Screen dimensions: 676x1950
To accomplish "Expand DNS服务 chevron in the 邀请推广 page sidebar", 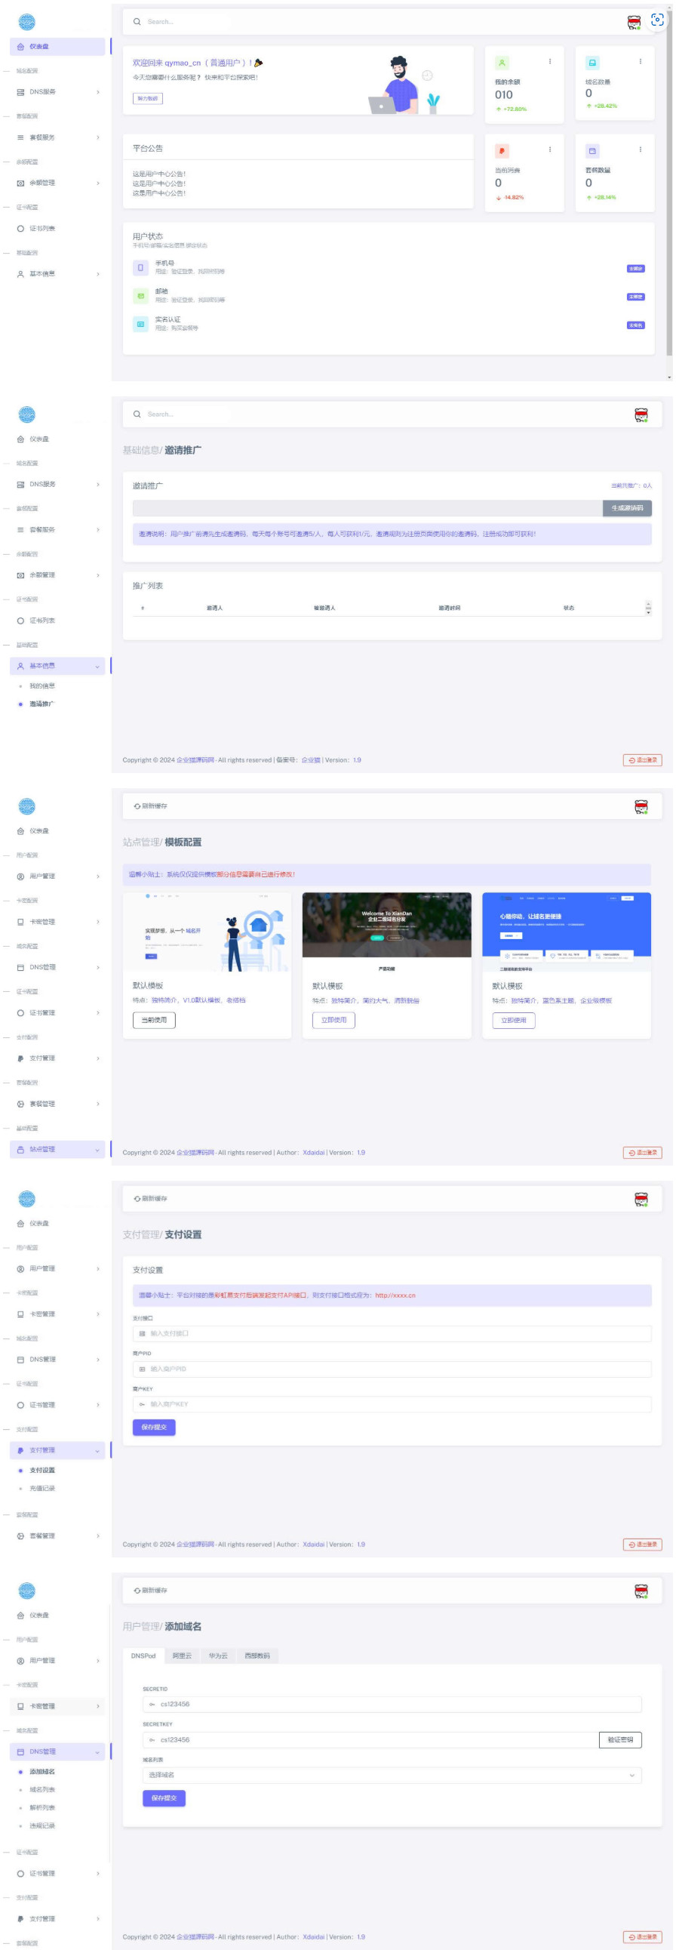I will tap(97, 485).
